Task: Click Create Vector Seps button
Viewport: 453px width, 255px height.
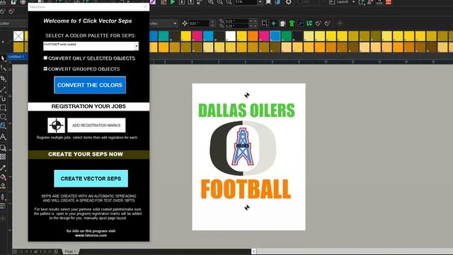Action: (91, 178)
